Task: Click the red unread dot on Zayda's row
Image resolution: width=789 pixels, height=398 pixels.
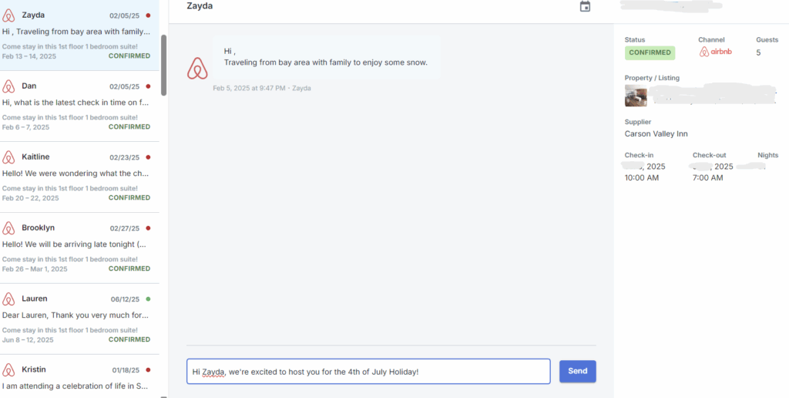Action: 148,15
